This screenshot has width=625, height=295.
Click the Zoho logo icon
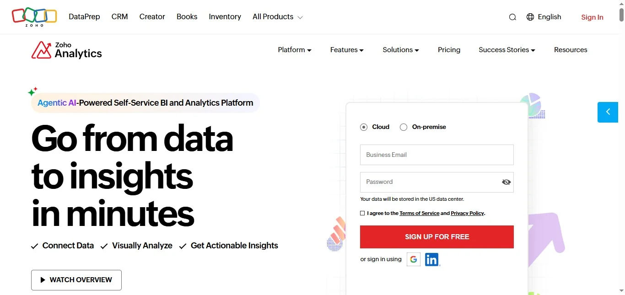(34, 16)
